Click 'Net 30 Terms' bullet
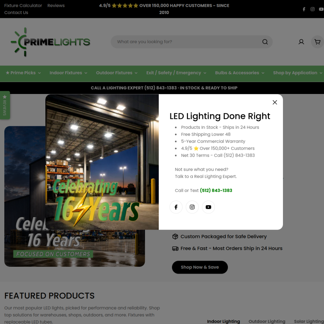The height and width of the screenshot is (324, 324). pos(218,156)
